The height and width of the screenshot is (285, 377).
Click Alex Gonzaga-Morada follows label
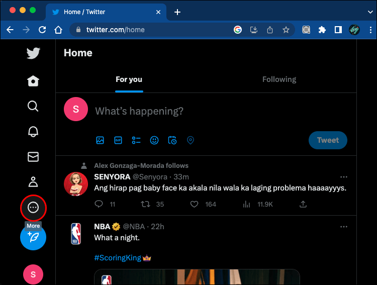point(141,166)
